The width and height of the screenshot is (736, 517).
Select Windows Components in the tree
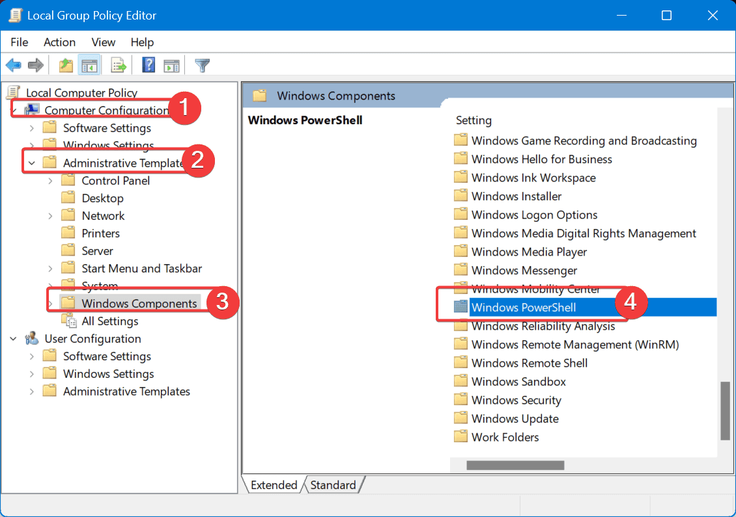point(139,302)
